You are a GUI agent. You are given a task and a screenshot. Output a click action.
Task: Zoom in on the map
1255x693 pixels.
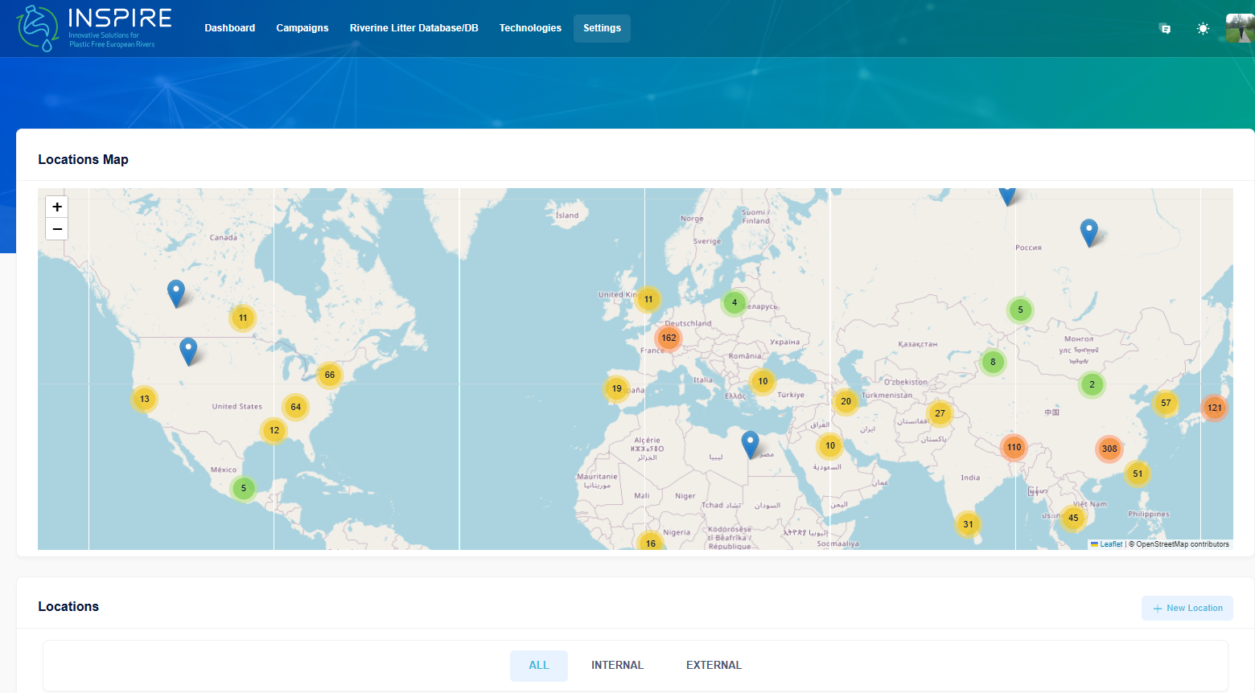pos(57,207)
